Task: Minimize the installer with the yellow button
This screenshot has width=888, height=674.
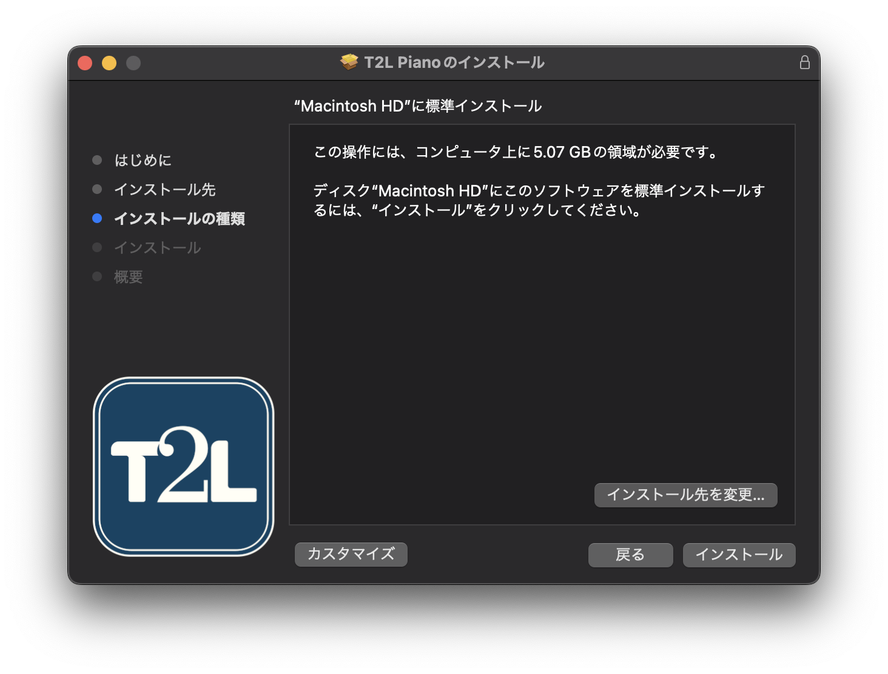Action: coord(109,63)
